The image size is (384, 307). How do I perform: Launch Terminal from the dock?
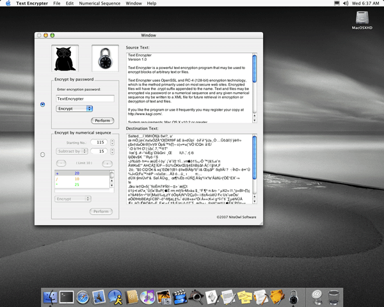(x=67, y=297)
